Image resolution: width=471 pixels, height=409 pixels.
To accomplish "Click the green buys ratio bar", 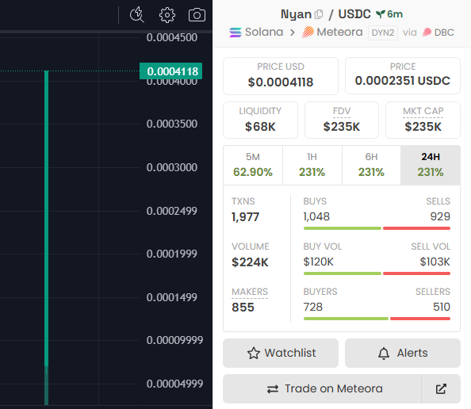I will tap(343, 228).
